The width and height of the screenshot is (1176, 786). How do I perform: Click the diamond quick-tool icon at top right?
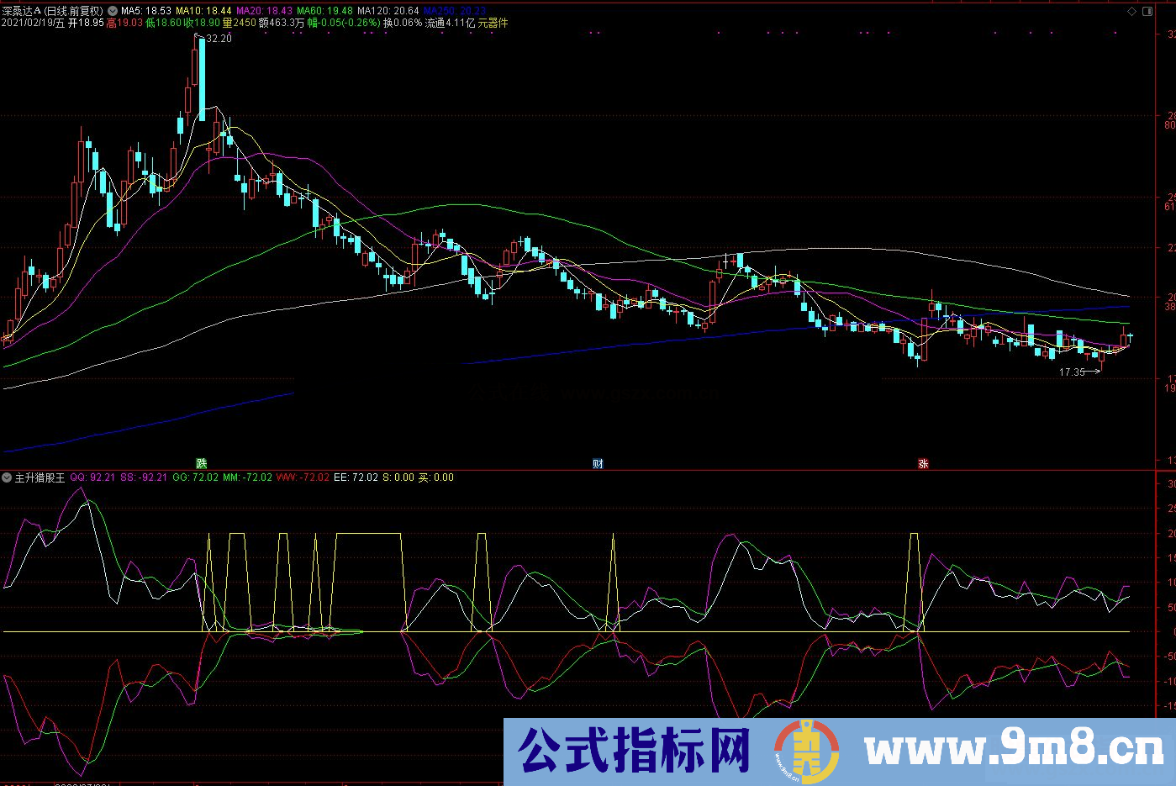(1131, 11)
